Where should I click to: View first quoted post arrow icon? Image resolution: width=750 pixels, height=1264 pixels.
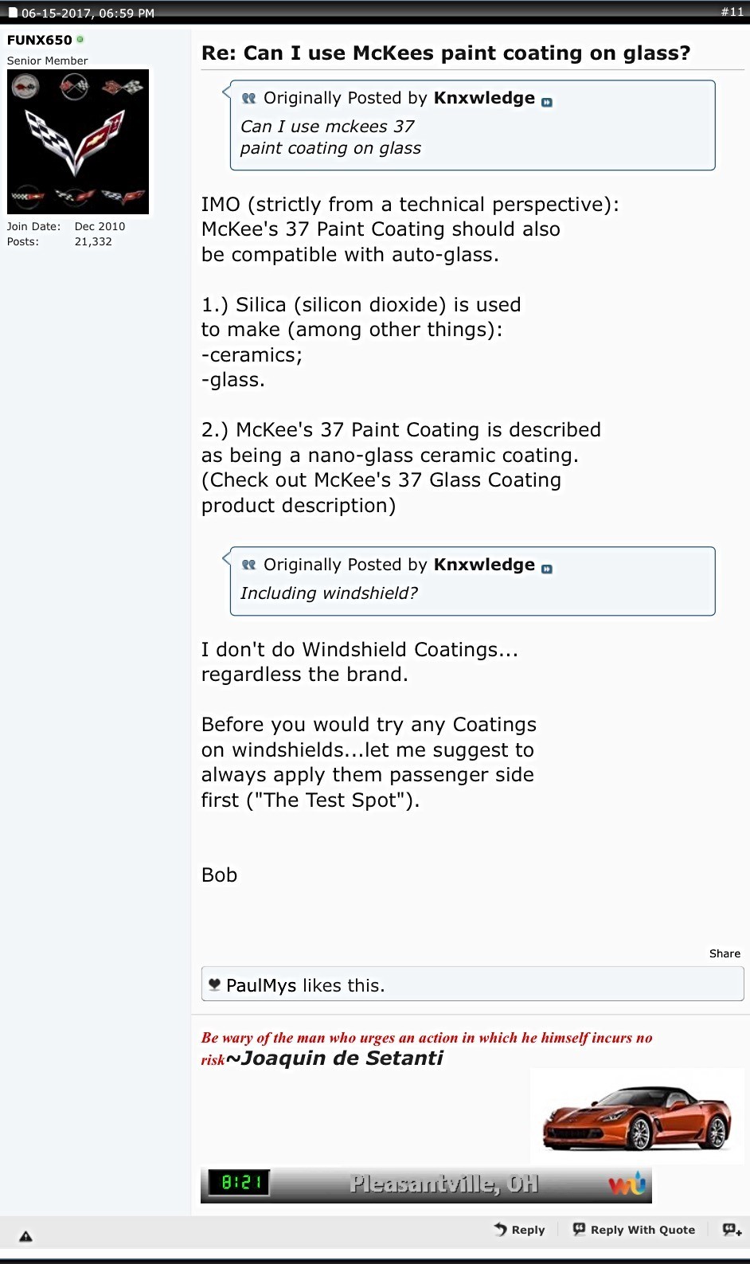coord(547,102)
